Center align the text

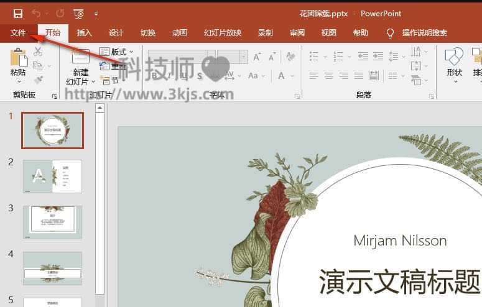[x=329, y=76]
